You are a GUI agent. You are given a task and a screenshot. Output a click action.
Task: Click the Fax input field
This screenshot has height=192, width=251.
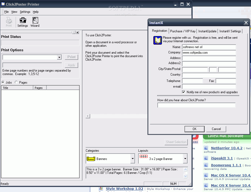point(226,81)
